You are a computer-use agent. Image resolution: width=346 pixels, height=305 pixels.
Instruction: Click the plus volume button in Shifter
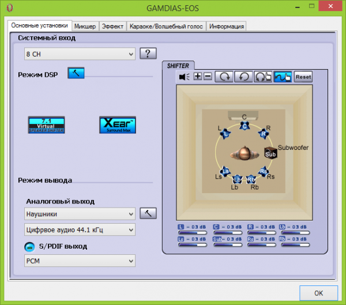(x=198, y=76)
